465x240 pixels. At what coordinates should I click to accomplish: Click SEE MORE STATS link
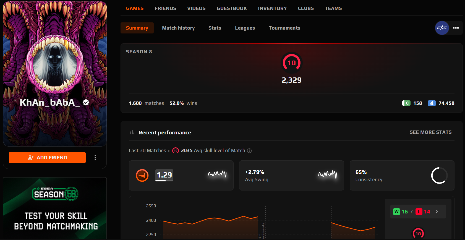pos(430,132)
